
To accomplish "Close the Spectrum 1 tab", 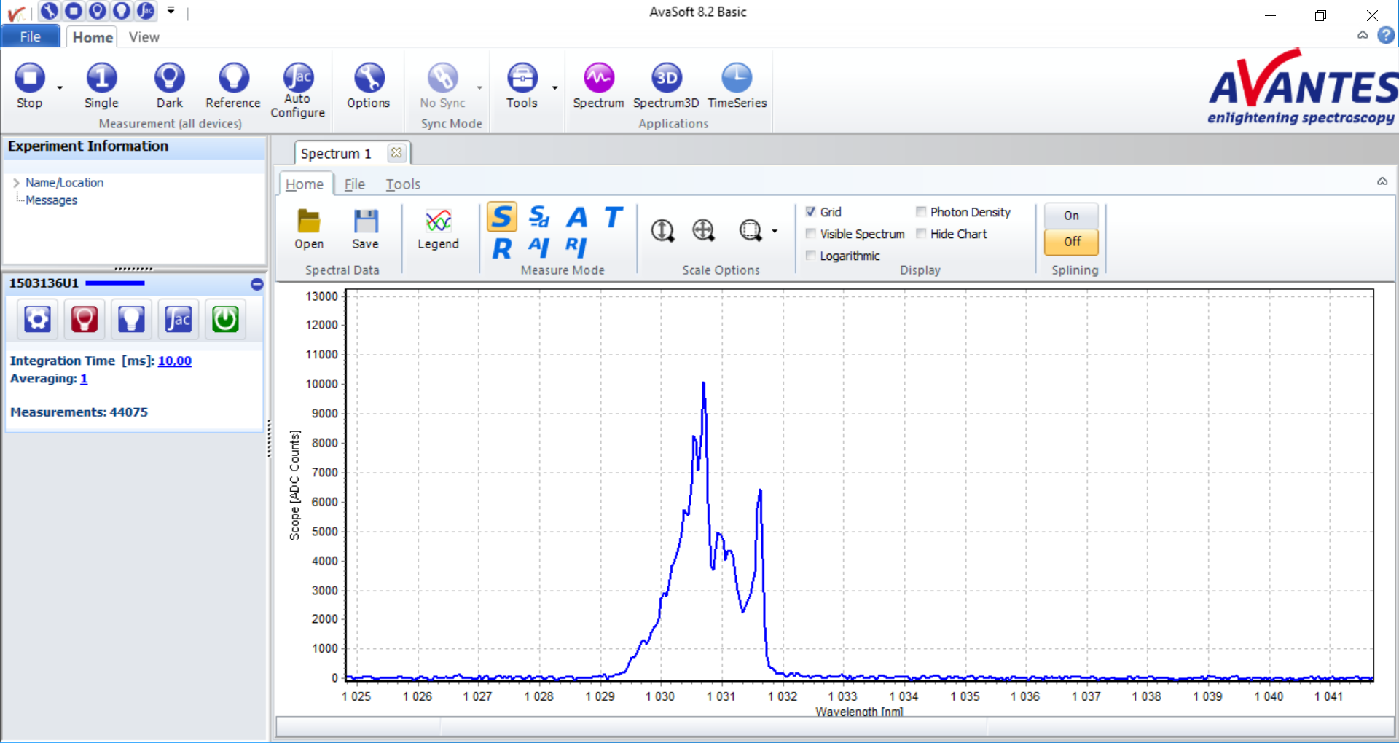I will tap(396, 153).
